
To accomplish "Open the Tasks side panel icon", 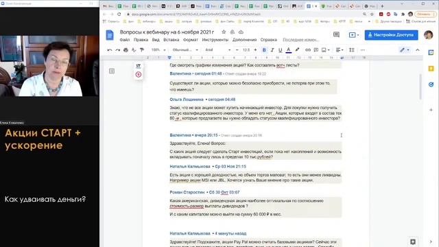I will pyautogui.click(x=431, y=84).
